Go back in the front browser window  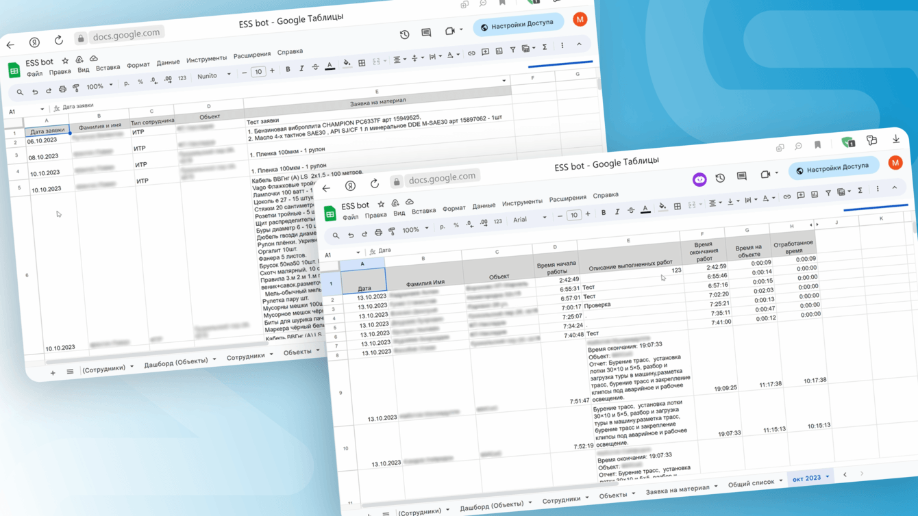(326, 188)
